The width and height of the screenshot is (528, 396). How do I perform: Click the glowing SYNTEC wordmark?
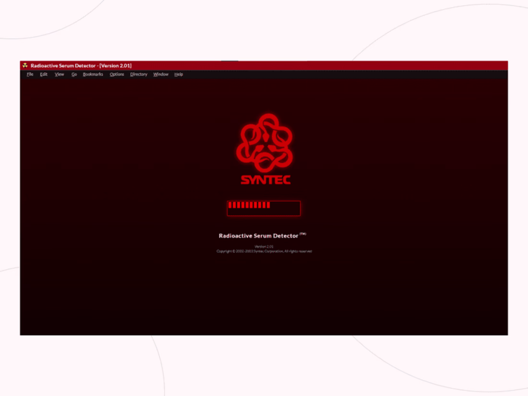(264, 180)
